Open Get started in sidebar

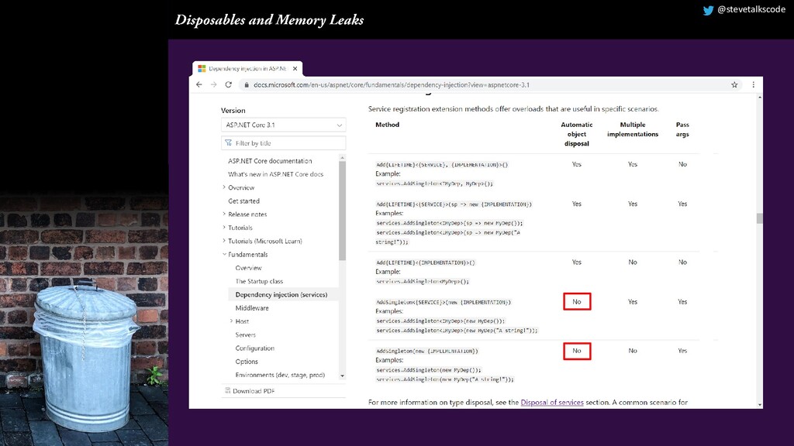point(243,201)
